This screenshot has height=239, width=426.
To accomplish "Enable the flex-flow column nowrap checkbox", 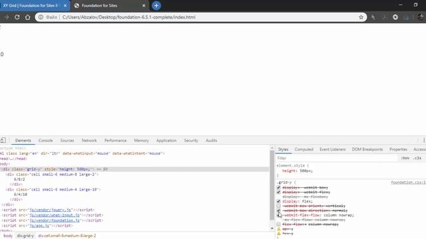I will pos(278,224).
